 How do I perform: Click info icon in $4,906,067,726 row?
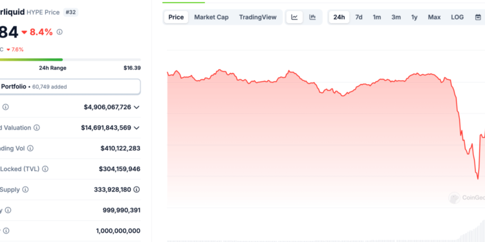[x=6, y=107]
